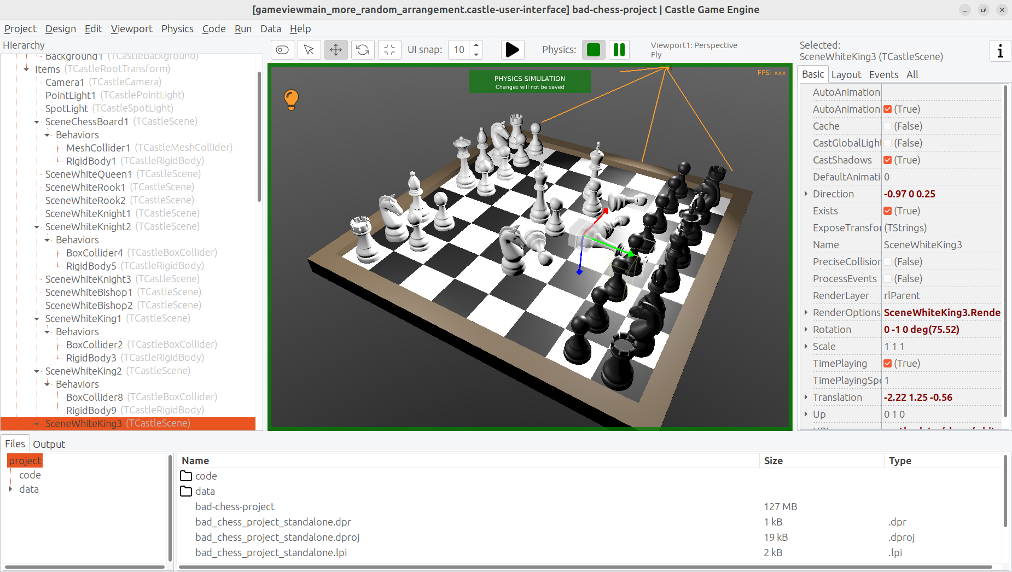The image size is (1012, 572).
Task: Activate the Translate move tool
Action: [336, 50]
